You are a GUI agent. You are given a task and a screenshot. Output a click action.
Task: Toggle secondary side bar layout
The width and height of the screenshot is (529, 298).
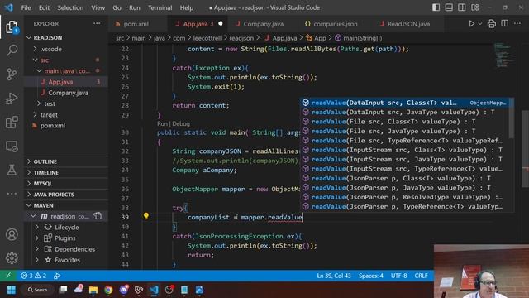point(462,7)
